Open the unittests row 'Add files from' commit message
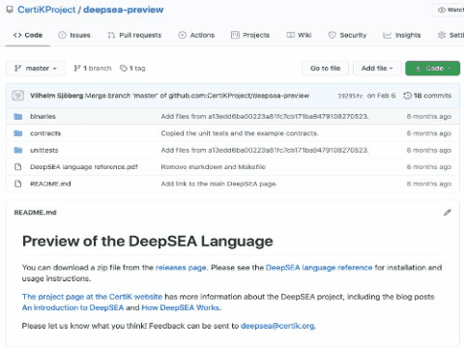This screenshot has height=348, width=464. pyautogui.click(x=265, y=150)
